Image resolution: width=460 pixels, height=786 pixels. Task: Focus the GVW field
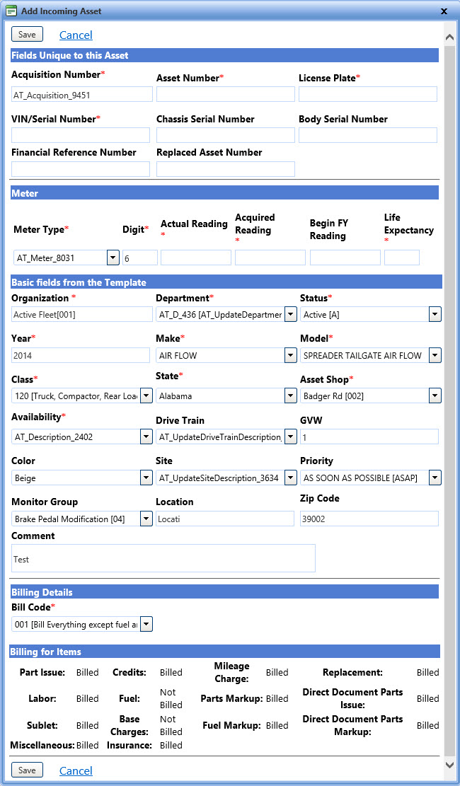tap(369, 437)
